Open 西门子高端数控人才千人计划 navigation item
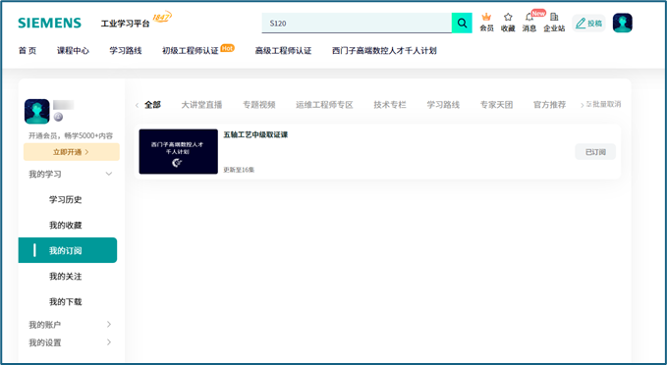Viewport: 667px width, 365px height. 384,51
